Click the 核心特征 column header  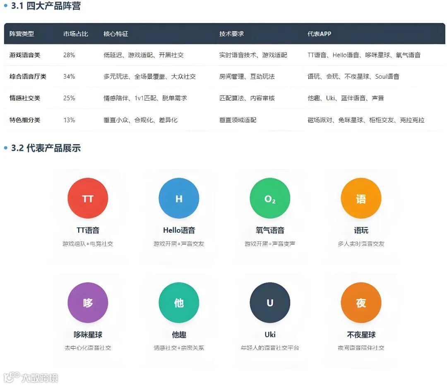(116, 34)
